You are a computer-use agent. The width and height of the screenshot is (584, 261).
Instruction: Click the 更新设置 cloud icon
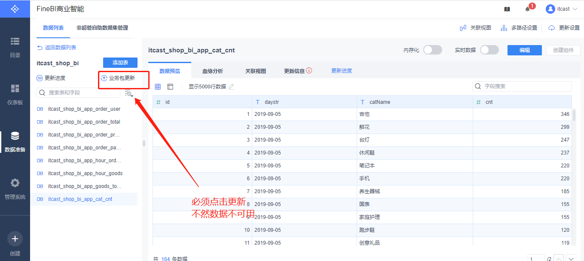coord(552,28)
